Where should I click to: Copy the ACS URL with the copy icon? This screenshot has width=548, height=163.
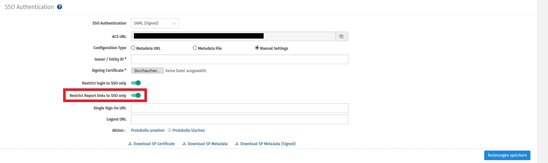[341, 36]
